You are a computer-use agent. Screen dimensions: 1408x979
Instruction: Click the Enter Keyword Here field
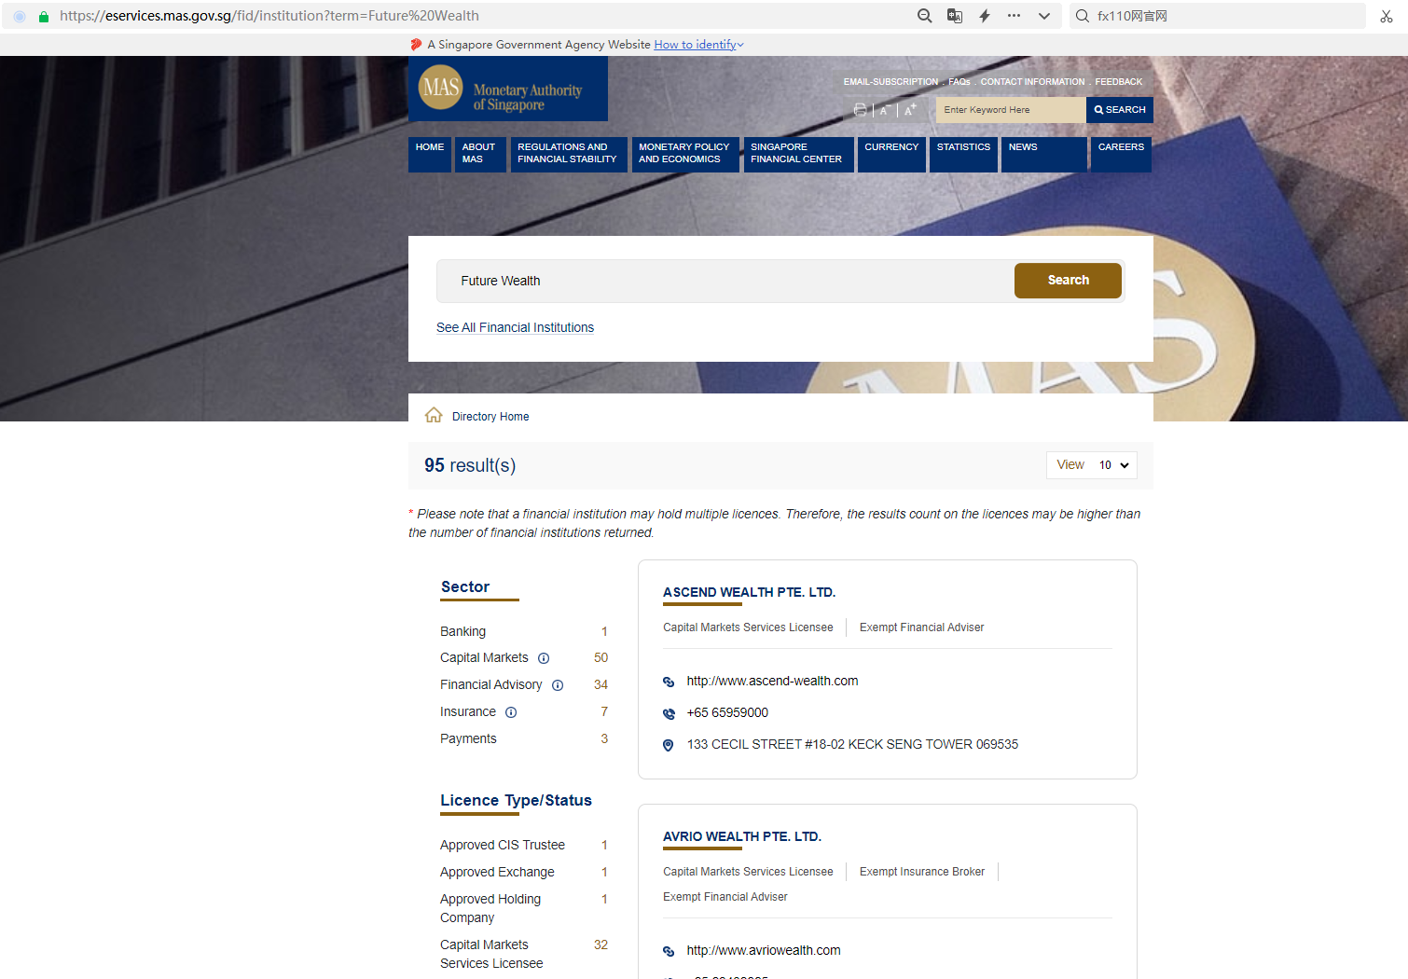tap(1011, 110)
